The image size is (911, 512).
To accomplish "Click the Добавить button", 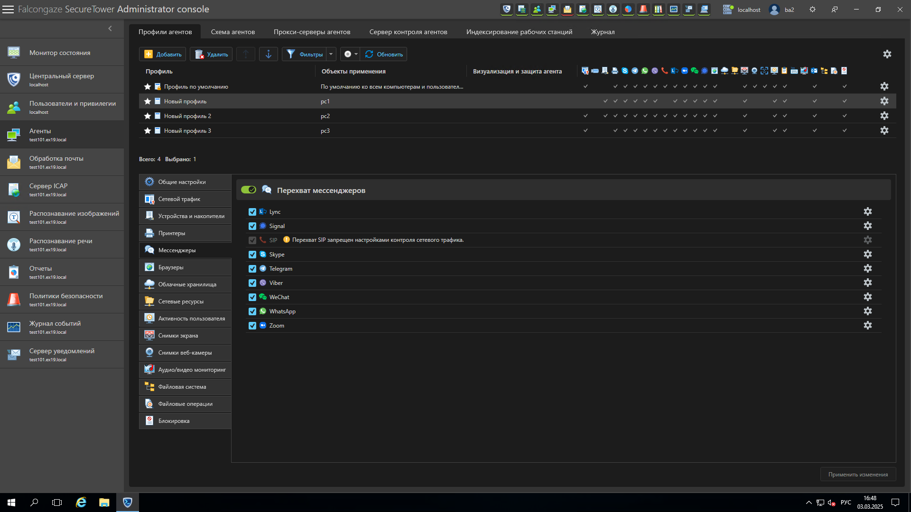I will pos(163,54).
